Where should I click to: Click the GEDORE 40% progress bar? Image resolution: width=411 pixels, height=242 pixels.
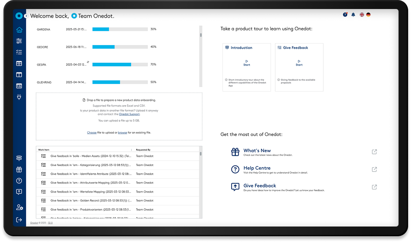pyautogui.click(x=120, y=47)
